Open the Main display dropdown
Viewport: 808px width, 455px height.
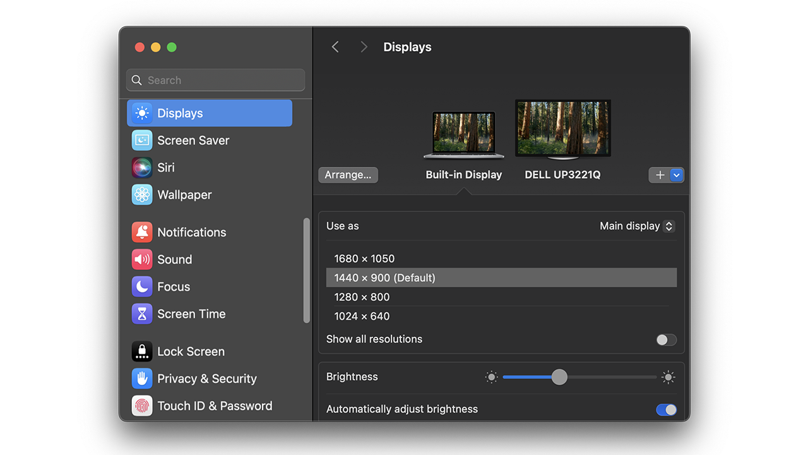[x=637, y=226]
